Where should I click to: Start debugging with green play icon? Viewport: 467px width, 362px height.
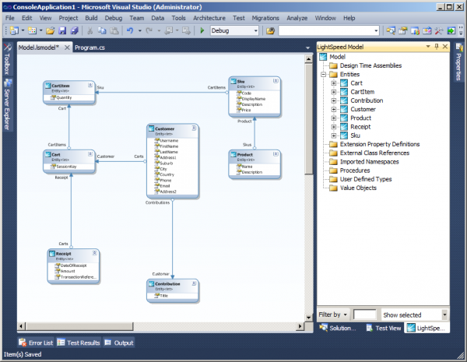pyautogui.click(x=202, y=30)
